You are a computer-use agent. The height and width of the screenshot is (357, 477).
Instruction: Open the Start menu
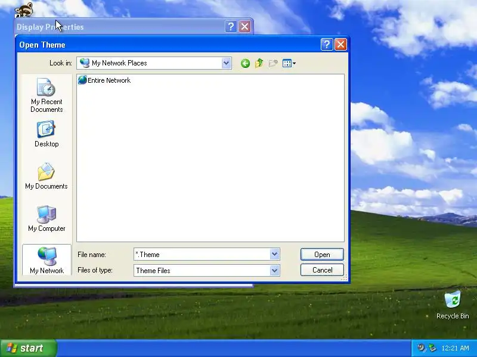(28, 348)
